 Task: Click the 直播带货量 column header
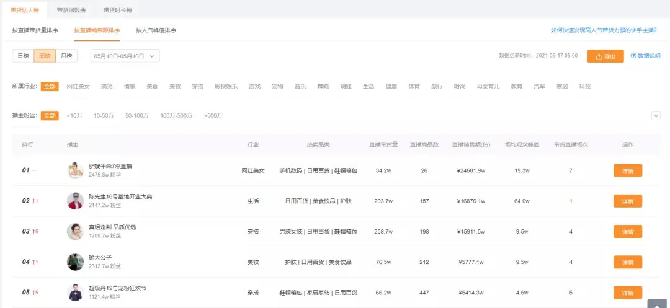(383, 144)
